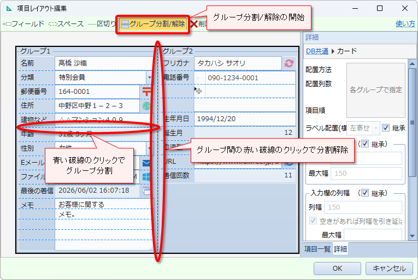This screenshot has height=280, width=418.
Task: Toggle the グループ分割/解除 toolbar button
Action: tap(153, 24)
